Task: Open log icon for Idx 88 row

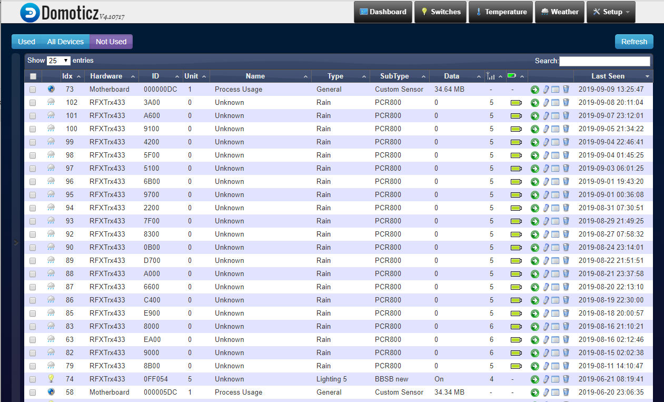Action: (556, 274)
